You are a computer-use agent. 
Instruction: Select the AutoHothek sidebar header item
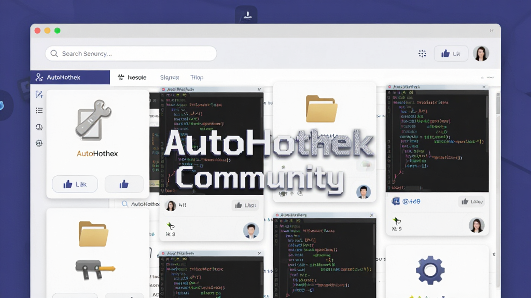[x=70, y=78]
